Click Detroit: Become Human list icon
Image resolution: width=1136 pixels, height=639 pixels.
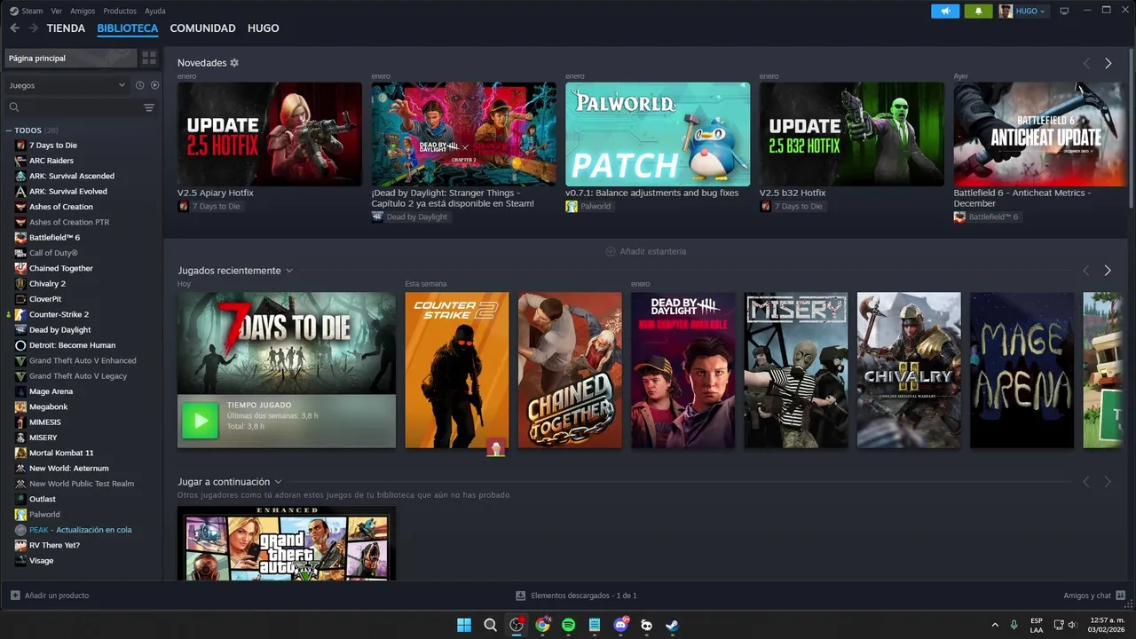tap(20, 345)
